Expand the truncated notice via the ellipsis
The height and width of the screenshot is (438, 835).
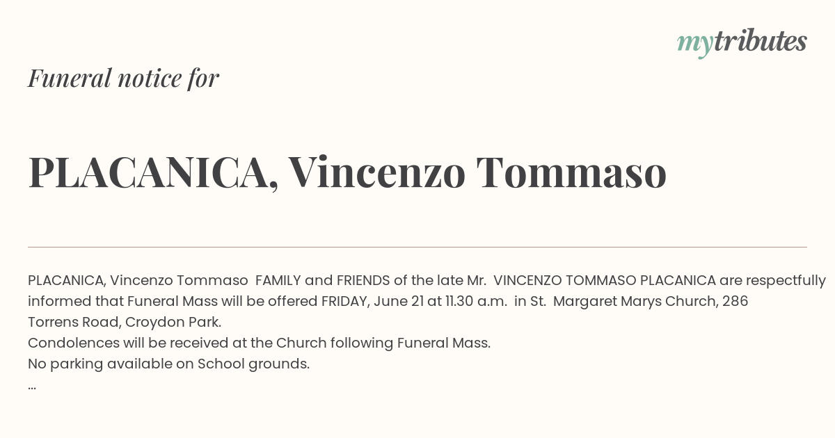click(x=32, y=385)
